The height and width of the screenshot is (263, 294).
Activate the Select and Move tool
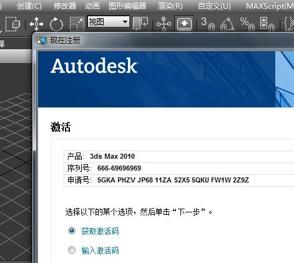[x=36, y=24]
